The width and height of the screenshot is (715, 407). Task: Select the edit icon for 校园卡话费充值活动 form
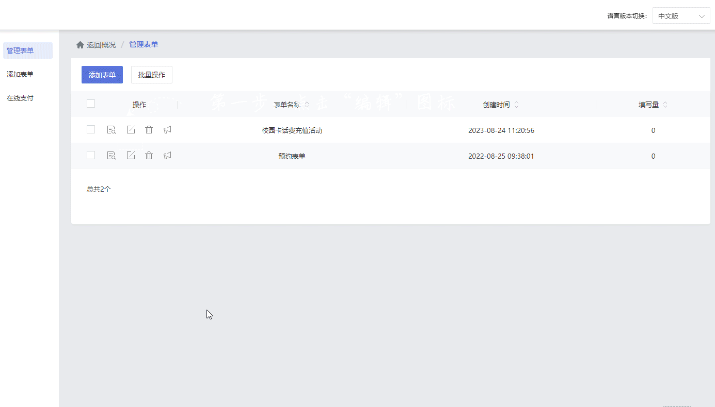tap(130, 130)
